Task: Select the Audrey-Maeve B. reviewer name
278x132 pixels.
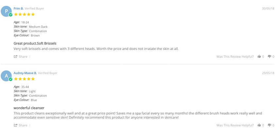Action: [x=25, y=73]
